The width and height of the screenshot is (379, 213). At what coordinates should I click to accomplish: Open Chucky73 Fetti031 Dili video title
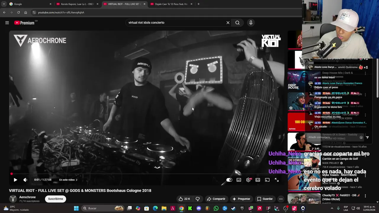coord(341,197)
